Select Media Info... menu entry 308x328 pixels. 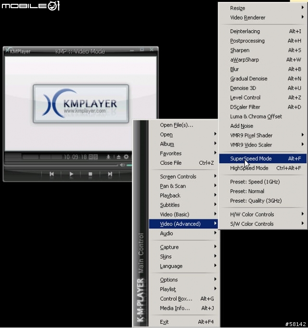pos(183,308)
